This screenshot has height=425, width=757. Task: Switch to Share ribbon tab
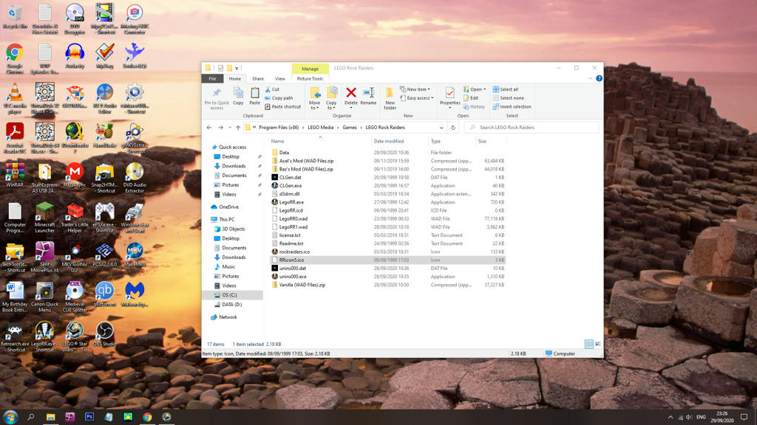(x=258, y=78)
